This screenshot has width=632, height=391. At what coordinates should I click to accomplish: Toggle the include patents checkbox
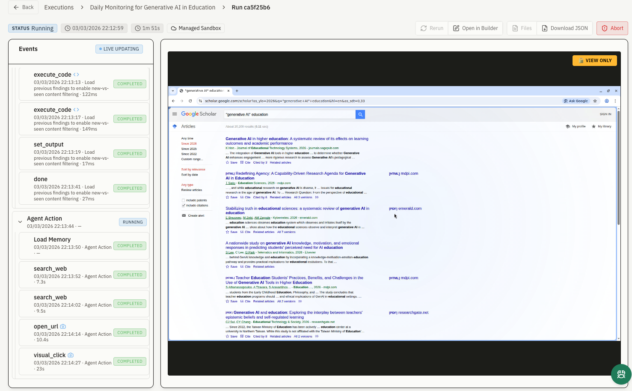(184, 200)
